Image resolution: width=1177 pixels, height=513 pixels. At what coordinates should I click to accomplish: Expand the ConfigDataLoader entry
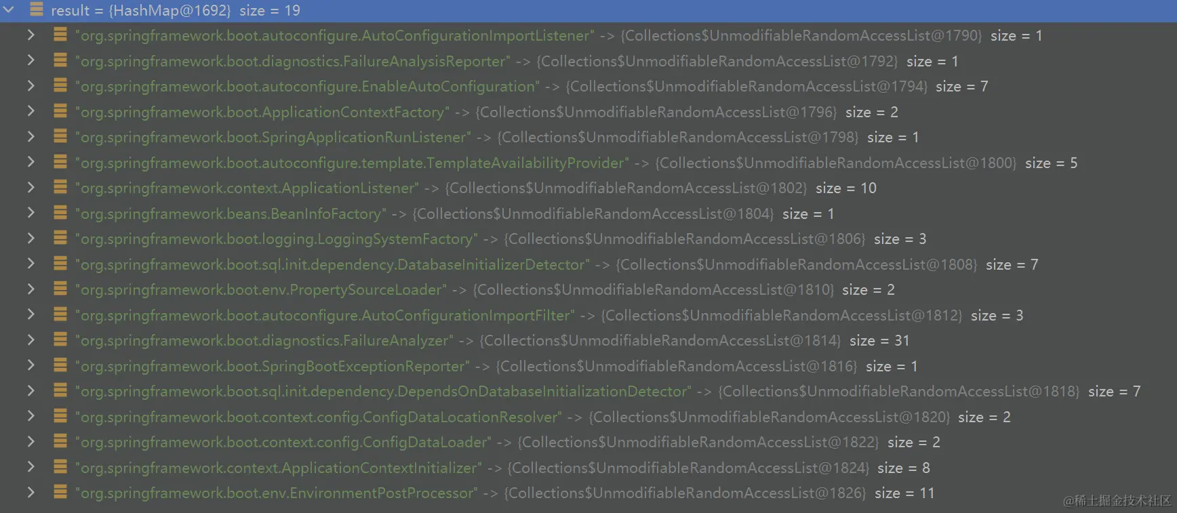coord(31,441)
